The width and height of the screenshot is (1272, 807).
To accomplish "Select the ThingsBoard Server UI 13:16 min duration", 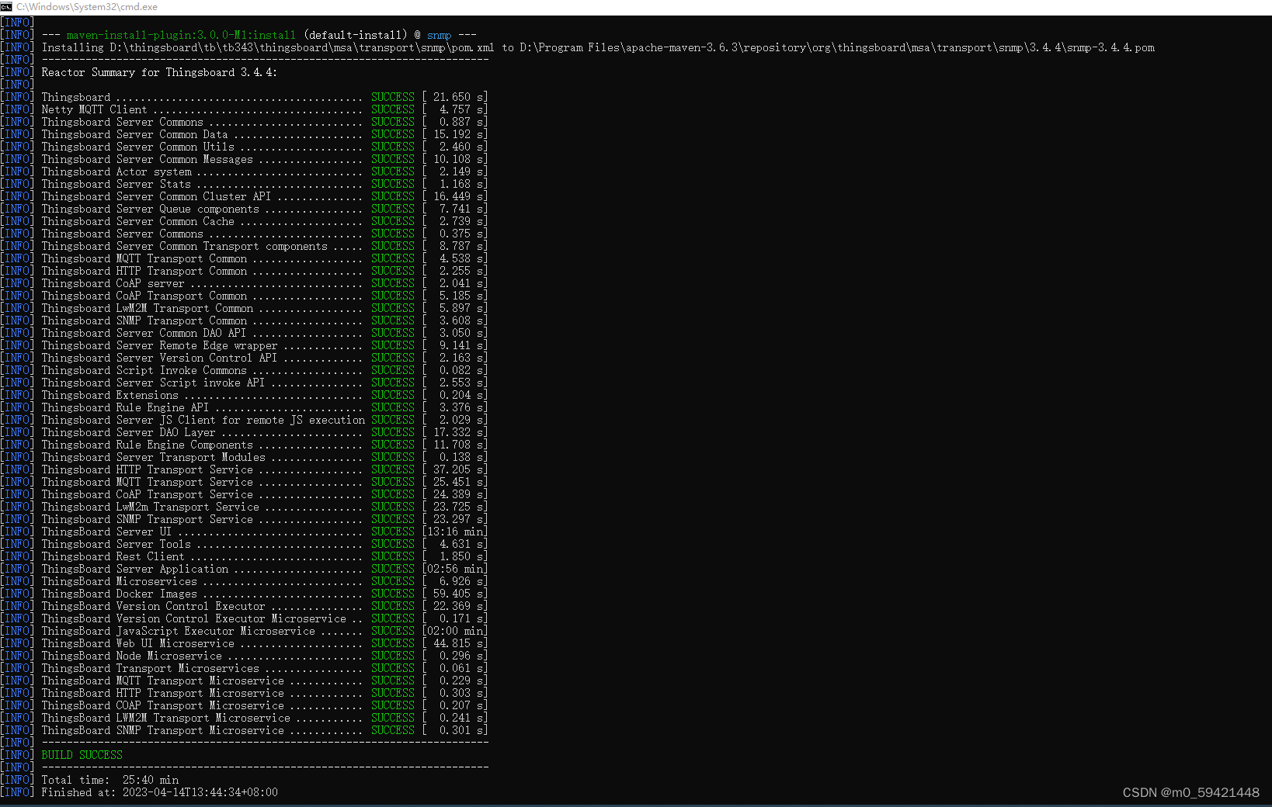I will point(454,532).
